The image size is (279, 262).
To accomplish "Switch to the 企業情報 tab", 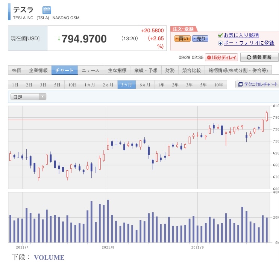I will pyautogui.click(x=38, y=70).
